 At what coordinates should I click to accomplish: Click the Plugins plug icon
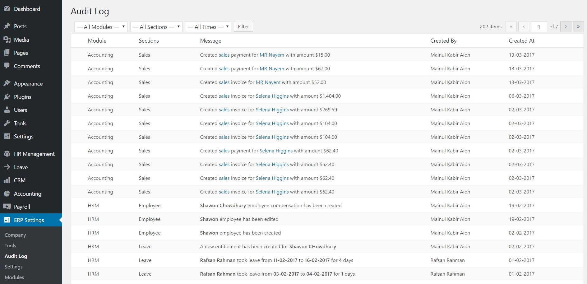pos(7,97)
